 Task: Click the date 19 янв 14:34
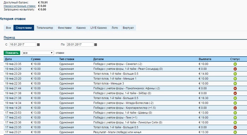(x=13, y=103)
